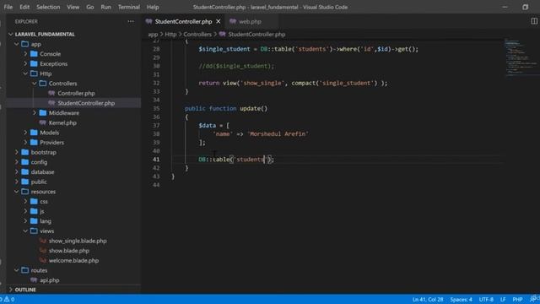Open the View menu
The width and height of the screenshot is (540, 304).
point(73,7)
